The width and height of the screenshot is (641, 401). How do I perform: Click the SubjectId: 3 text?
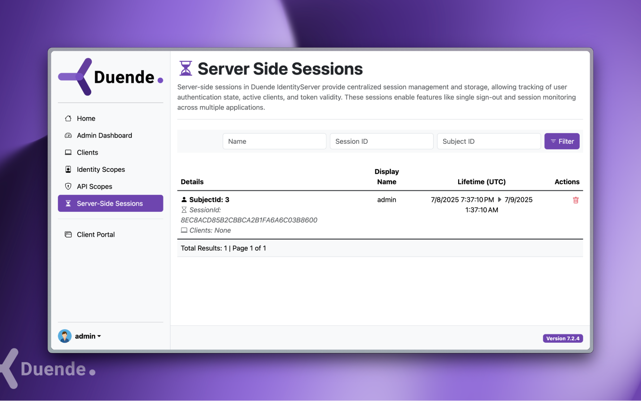[209, 199]
